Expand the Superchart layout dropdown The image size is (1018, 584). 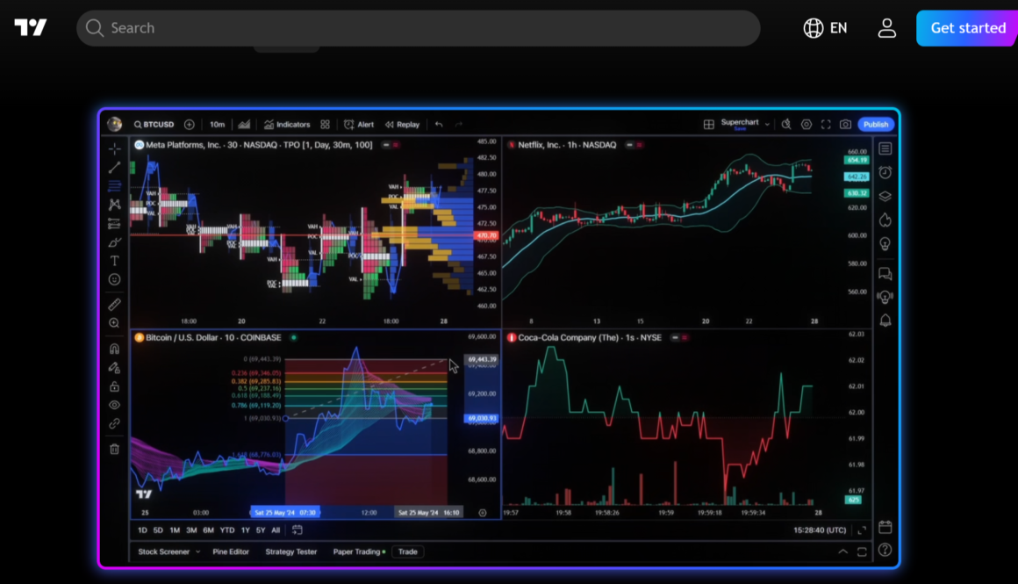(767, 125)
